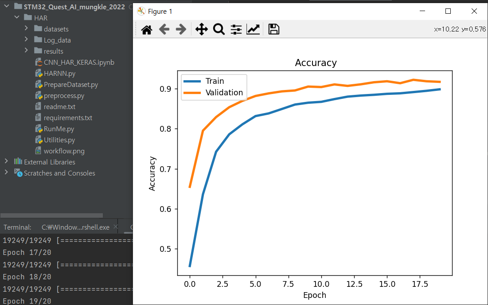
Task: Collapse the HAR folder
Action: [17, 18]
